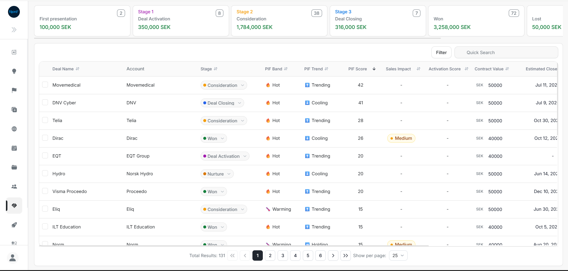This screenshot has height=271, width=568.
Task: Sort by Activation Score using its sort icon
Action: 467,69
